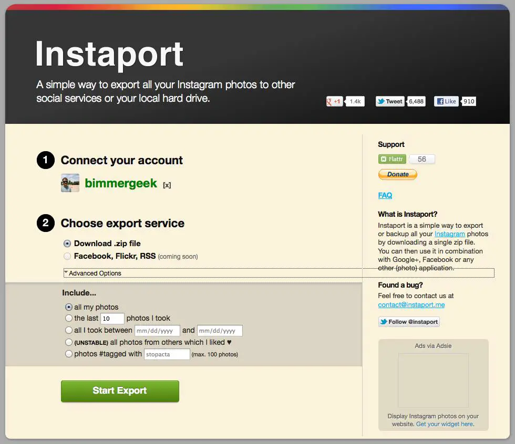Focus the start date mm/dd/yyyy field

click(x=157, y=331)
